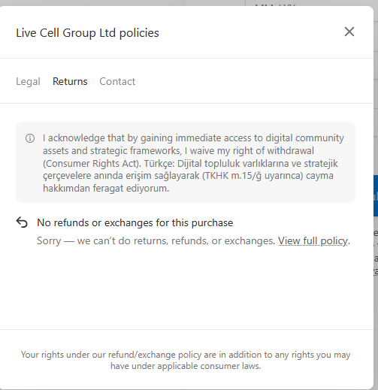
Task: Select the Returns tab
Action: 70,81
